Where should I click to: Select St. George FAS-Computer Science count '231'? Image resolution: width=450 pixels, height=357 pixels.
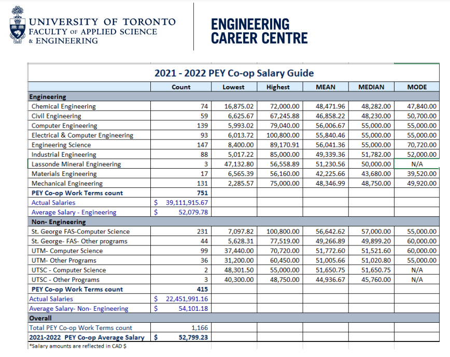(202, 231)
